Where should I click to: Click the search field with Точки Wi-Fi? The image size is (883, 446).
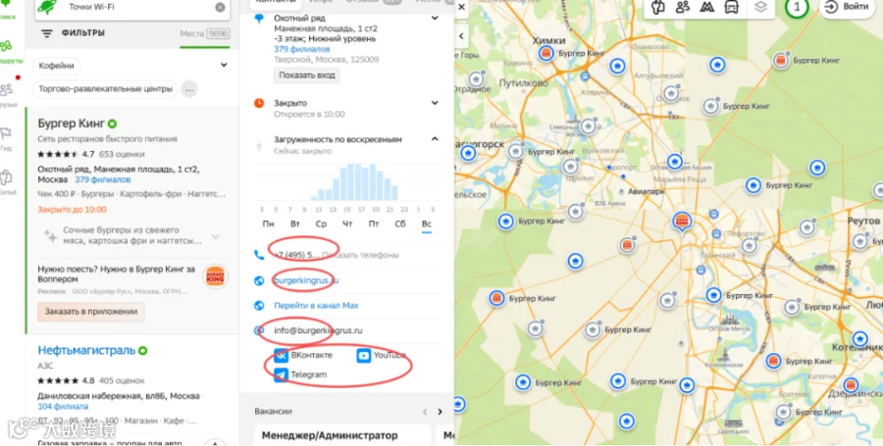click(x=133, y=7)
